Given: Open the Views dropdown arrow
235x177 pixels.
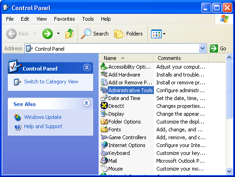Looking at the screenshot, I should coord(164,34).
